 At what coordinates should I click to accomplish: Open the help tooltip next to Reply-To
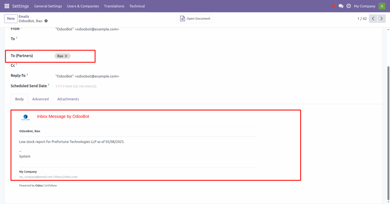(27, 74)
